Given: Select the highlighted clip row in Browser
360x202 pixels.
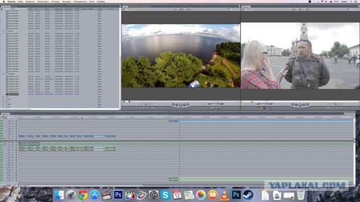Looking at the screenshot, I should pos(60,94).
